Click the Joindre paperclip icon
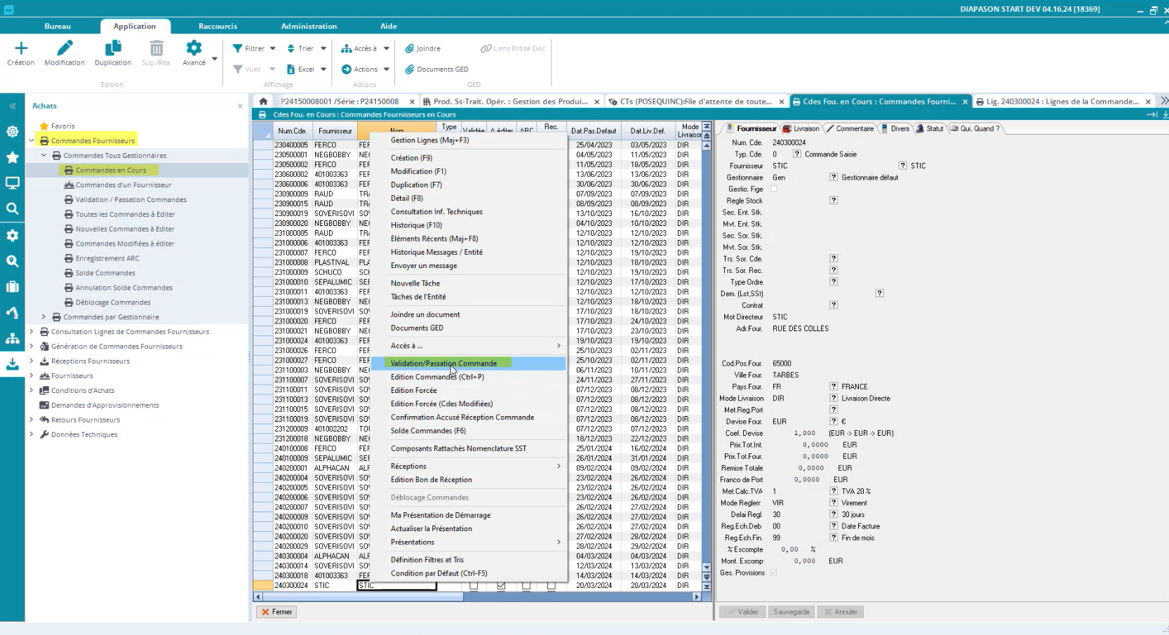This screenshot has width=1169, height=635. [410, 48]
